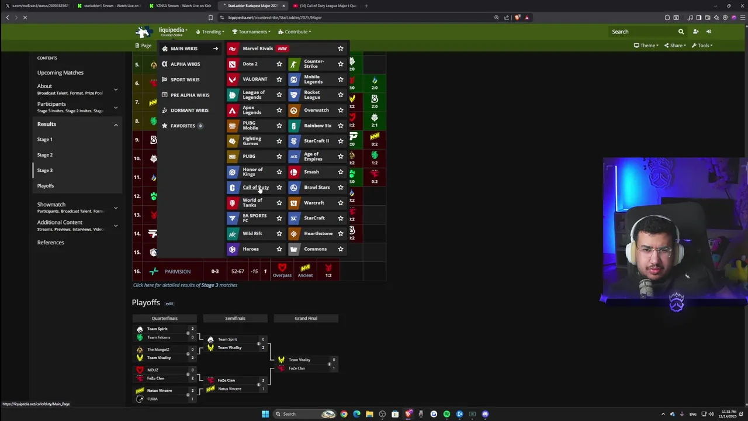The image size is (748, 421).
Task: Open the FAVORITES menu category
Action: pyautogui.click(x=189, y=126)
